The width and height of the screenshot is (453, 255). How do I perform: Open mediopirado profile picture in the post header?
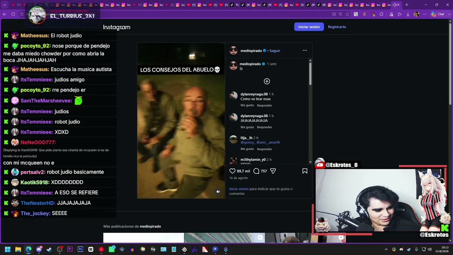pyautogui.click(x=234, y=51)
